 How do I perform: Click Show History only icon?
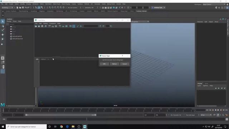click(60, 26)
